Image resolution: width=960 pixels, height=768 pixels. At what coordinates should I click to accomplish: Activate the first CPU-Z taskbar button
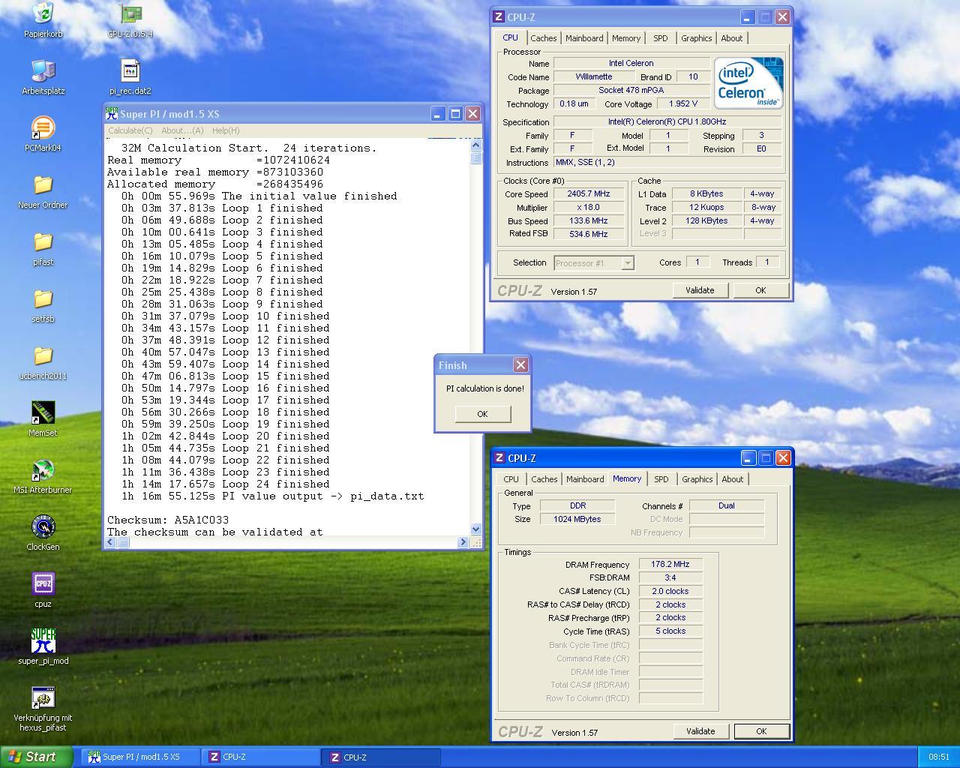point(261,757)
